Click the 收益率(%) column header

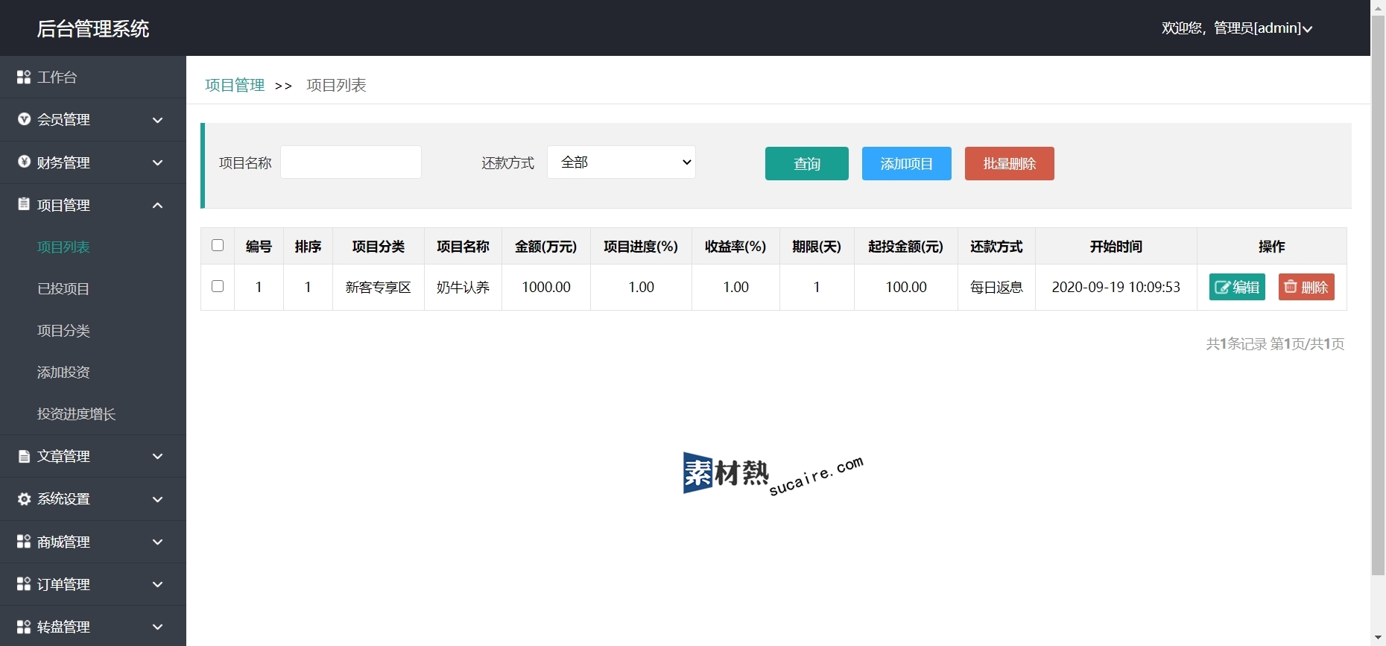click(x=735, y=247)
